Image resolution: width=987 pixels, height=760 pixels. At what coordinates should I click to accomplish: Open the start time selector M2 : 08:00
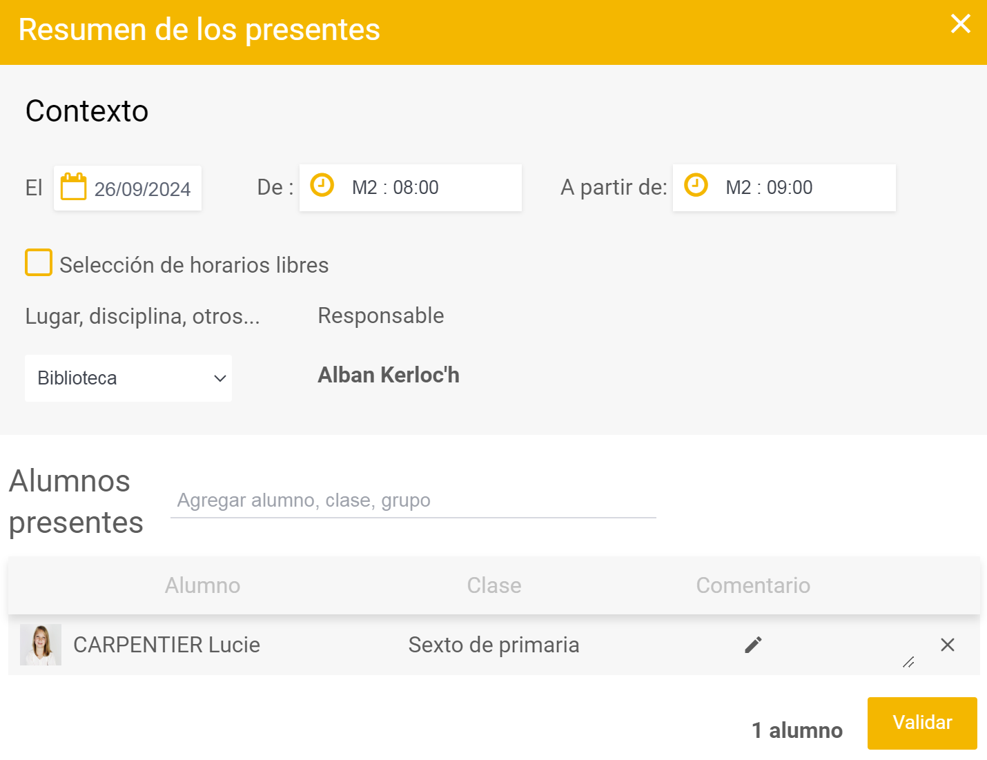click(411, 186)
